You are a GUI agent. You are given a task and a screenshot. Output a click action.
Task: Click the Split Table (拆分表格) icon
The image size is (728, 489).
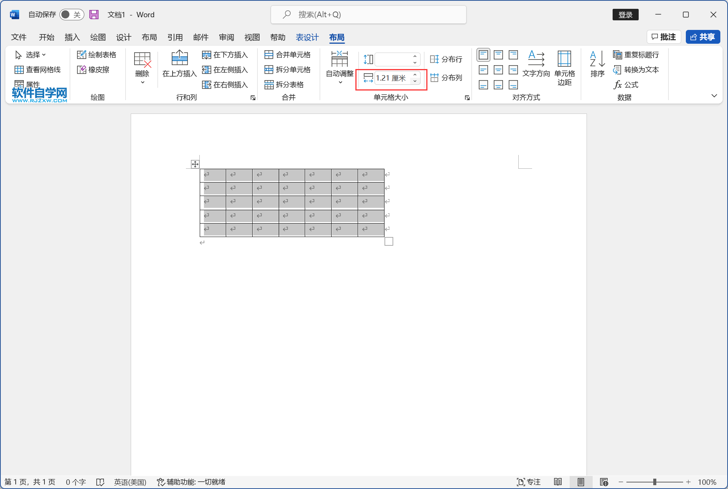(269, 84)
